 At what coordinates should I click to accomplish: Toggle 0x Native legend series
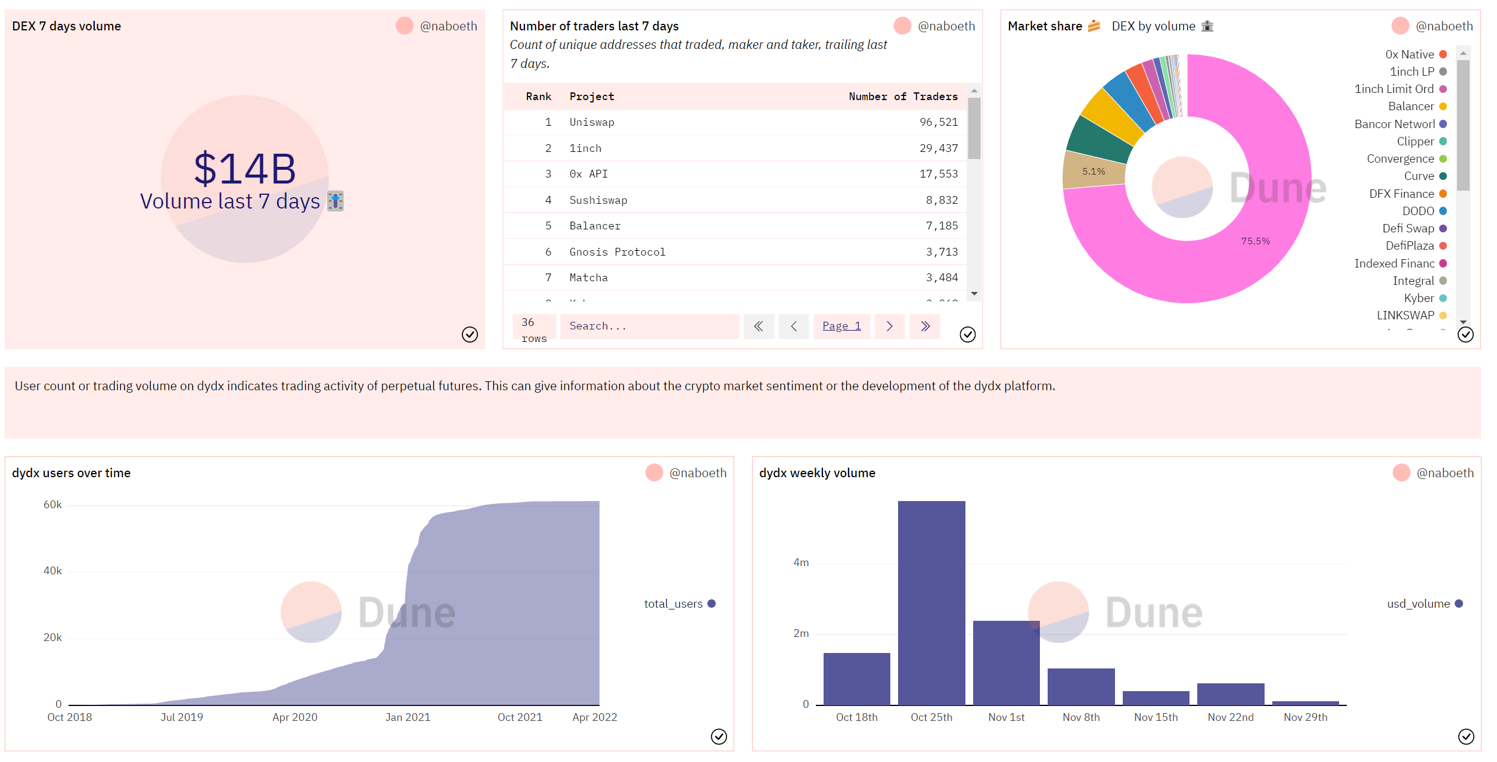click(x=1416, y=54)
